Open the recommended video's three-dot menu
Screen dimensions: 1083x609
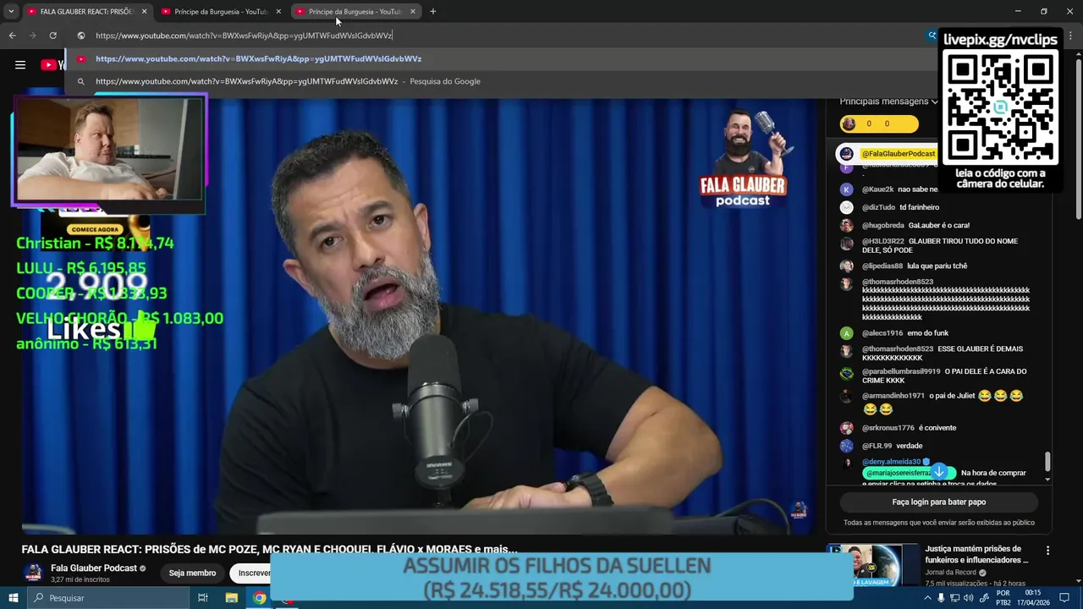pos(1047,551)
